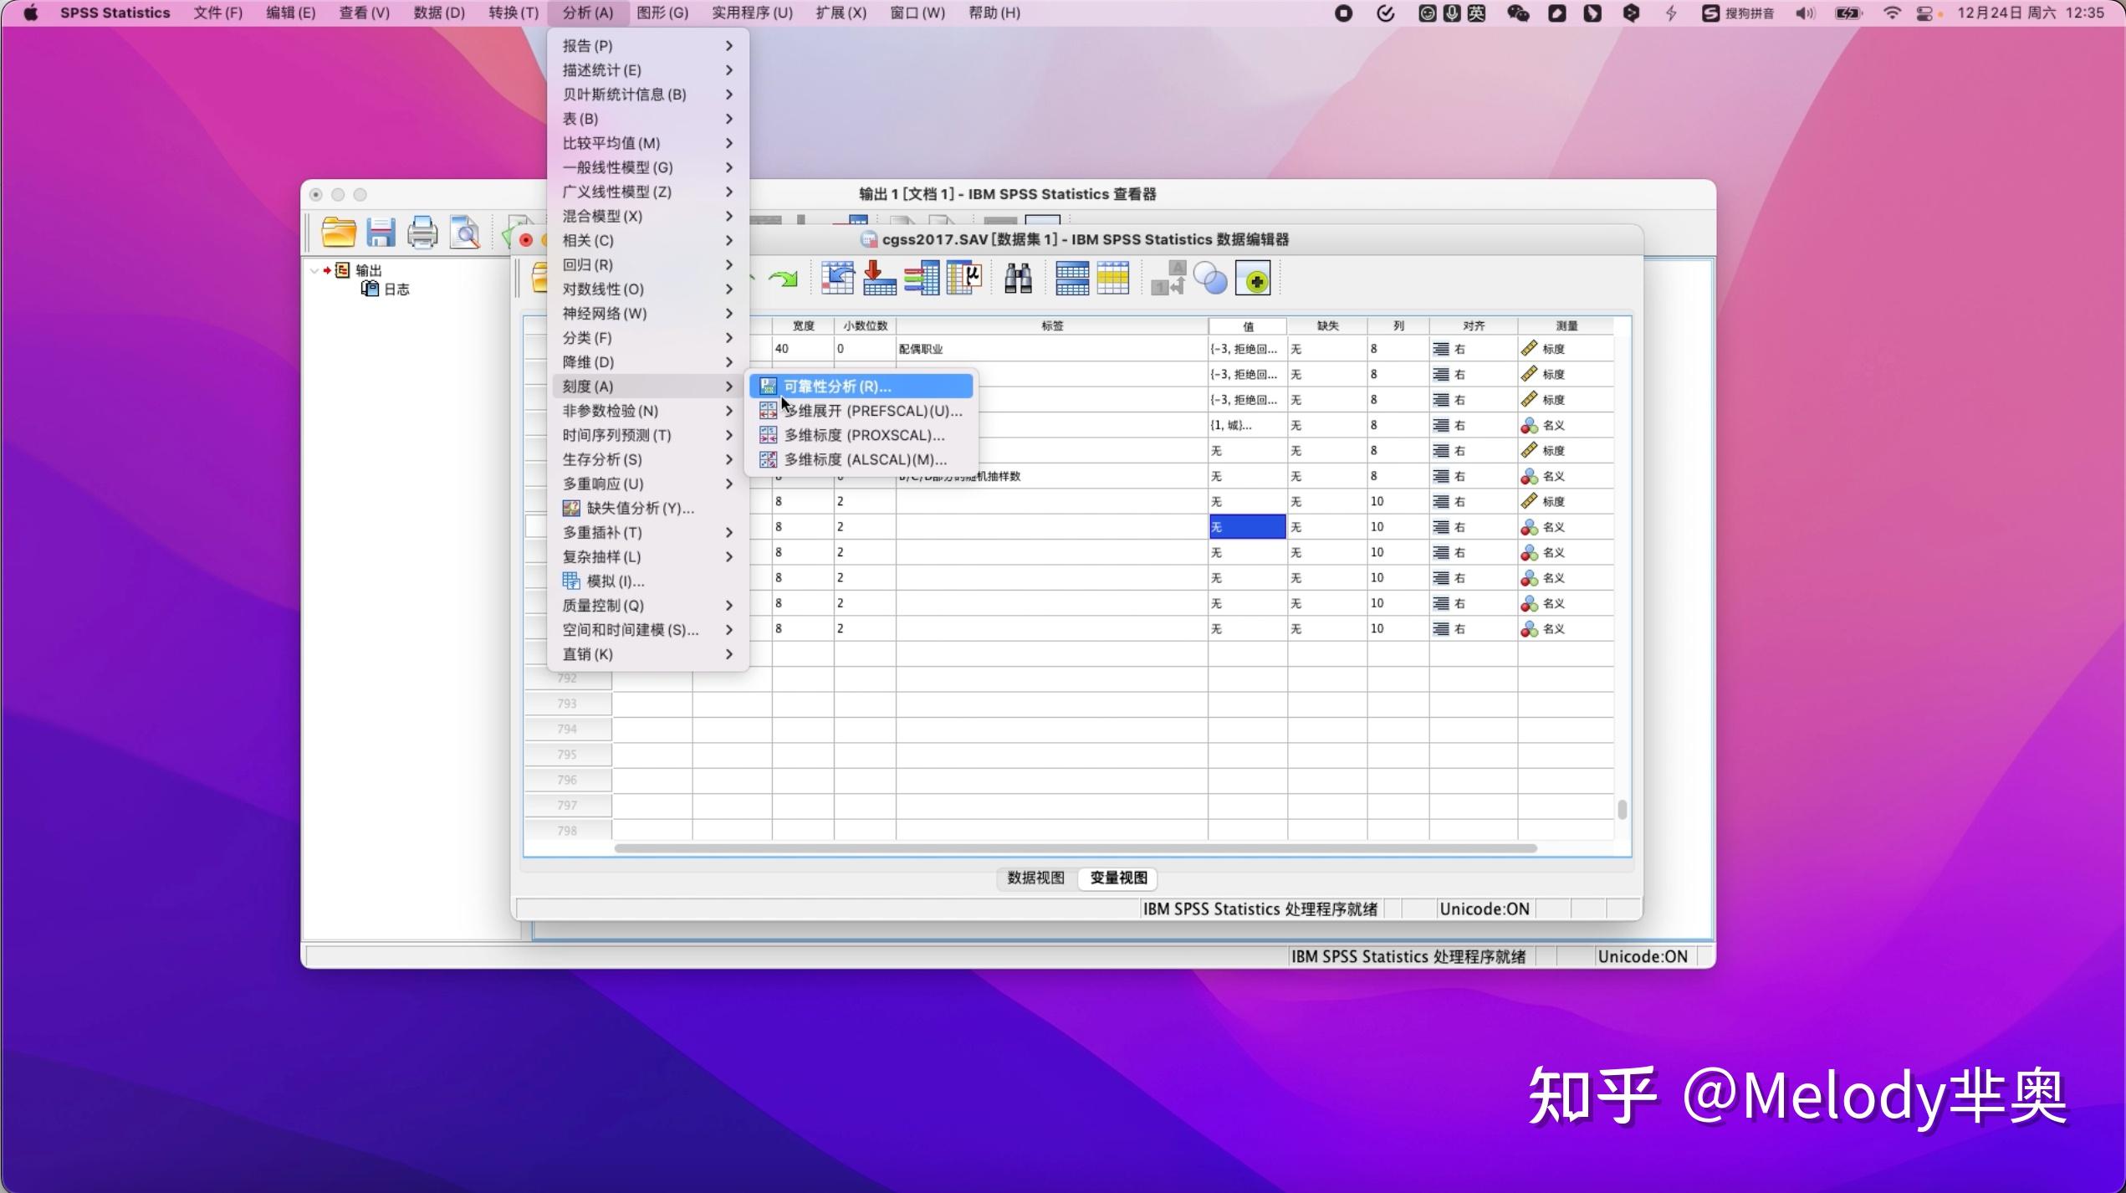Choose 多维标度 (ALSCAL)(M)... menu entry
This screenshot has width=2126, height=1193.
click(861, 459)
